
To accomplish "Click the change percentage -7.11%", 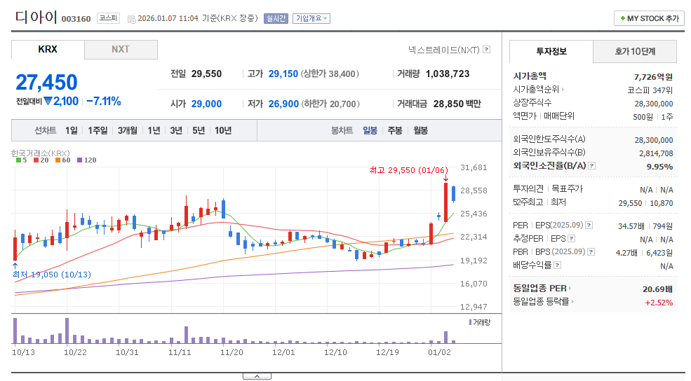I will pos(104,101).
